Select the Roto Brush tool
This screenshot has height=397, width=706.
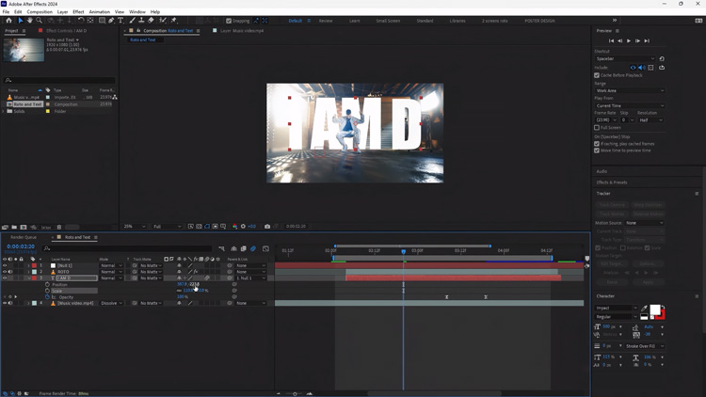(163, 21)
